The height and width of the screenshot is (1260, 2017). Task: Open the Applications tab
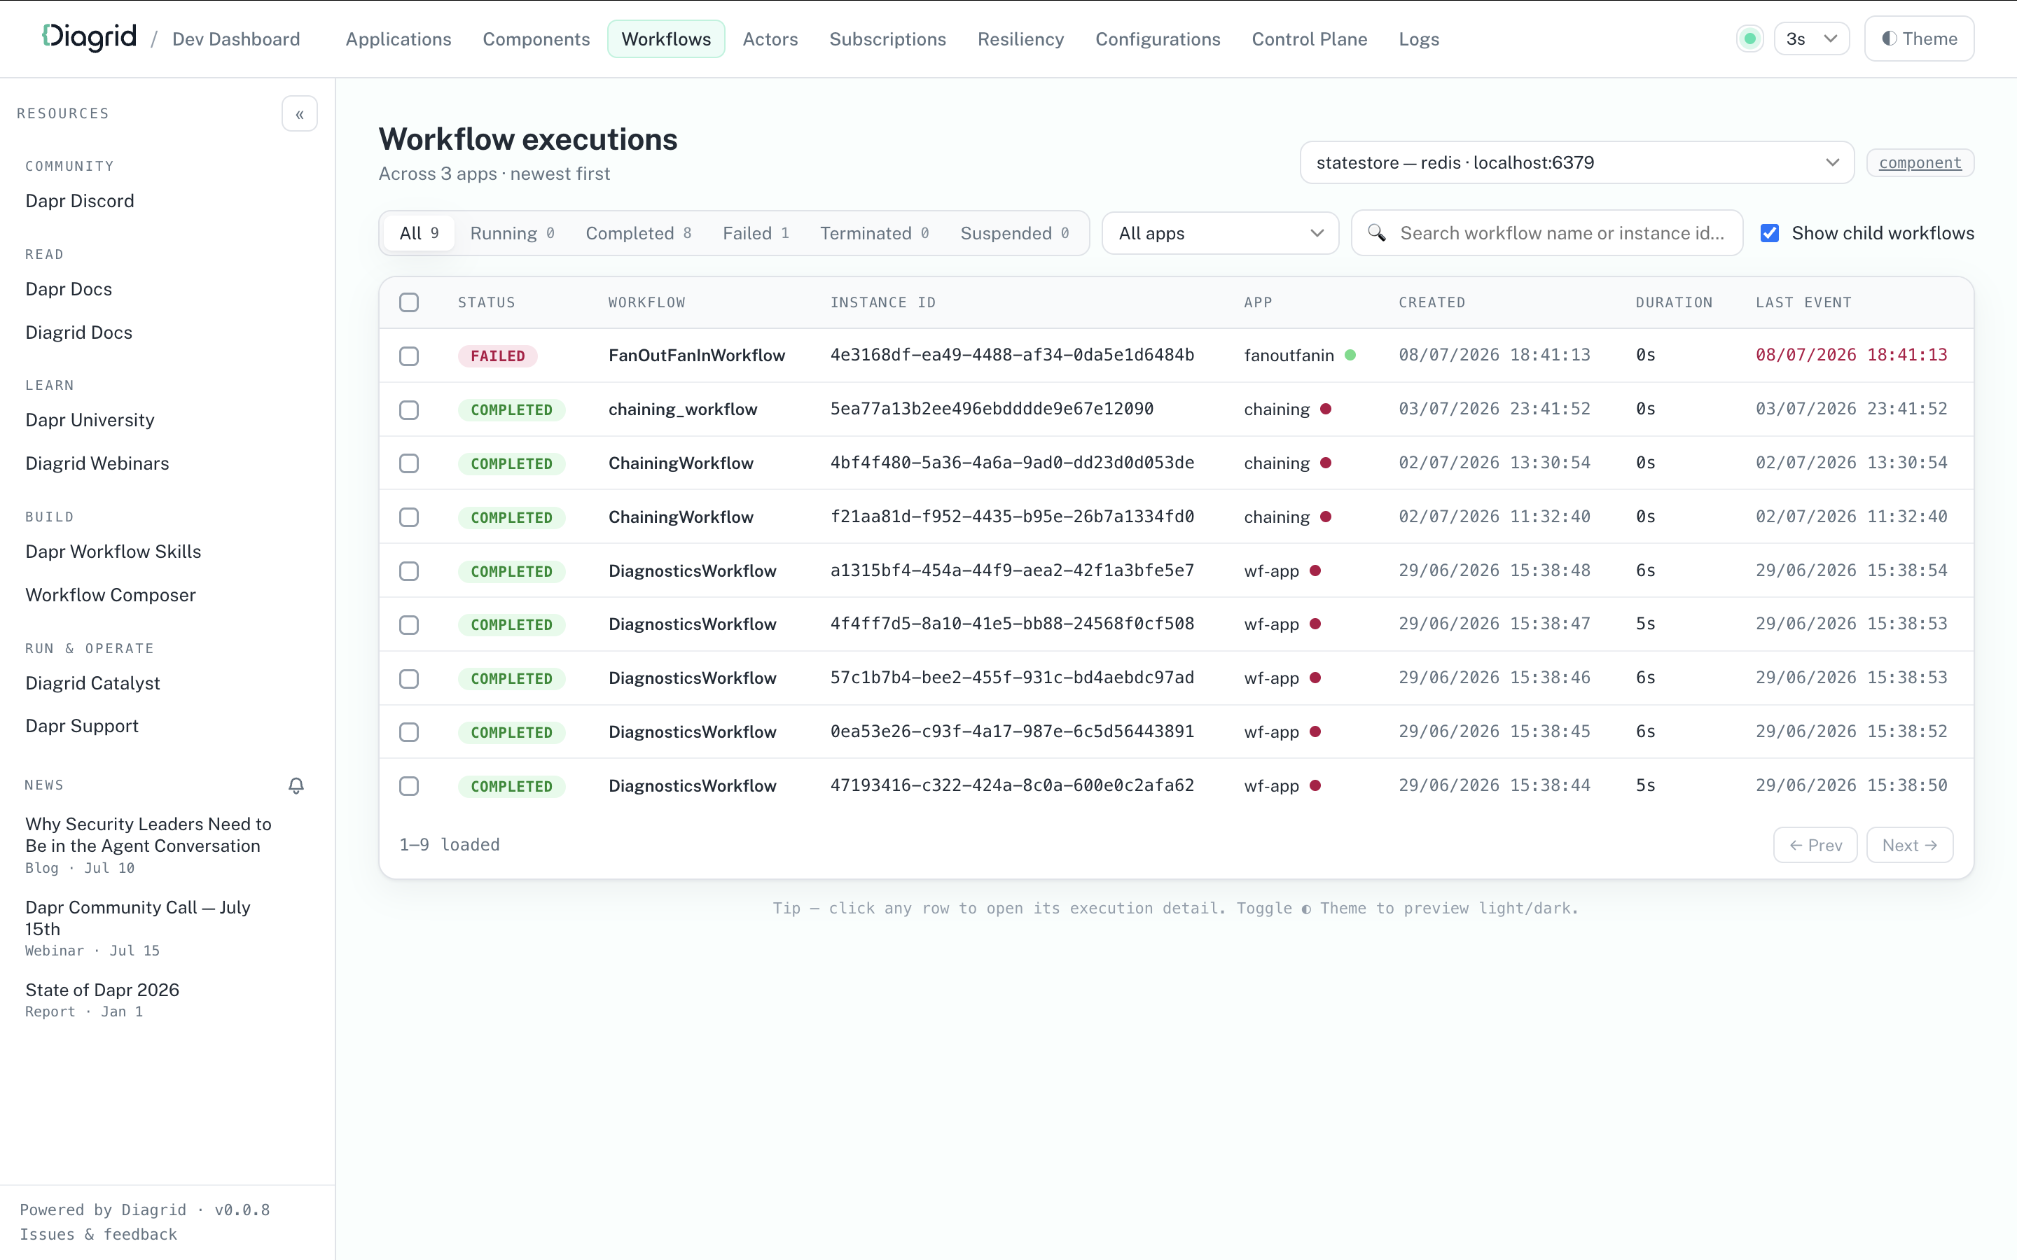398,39
